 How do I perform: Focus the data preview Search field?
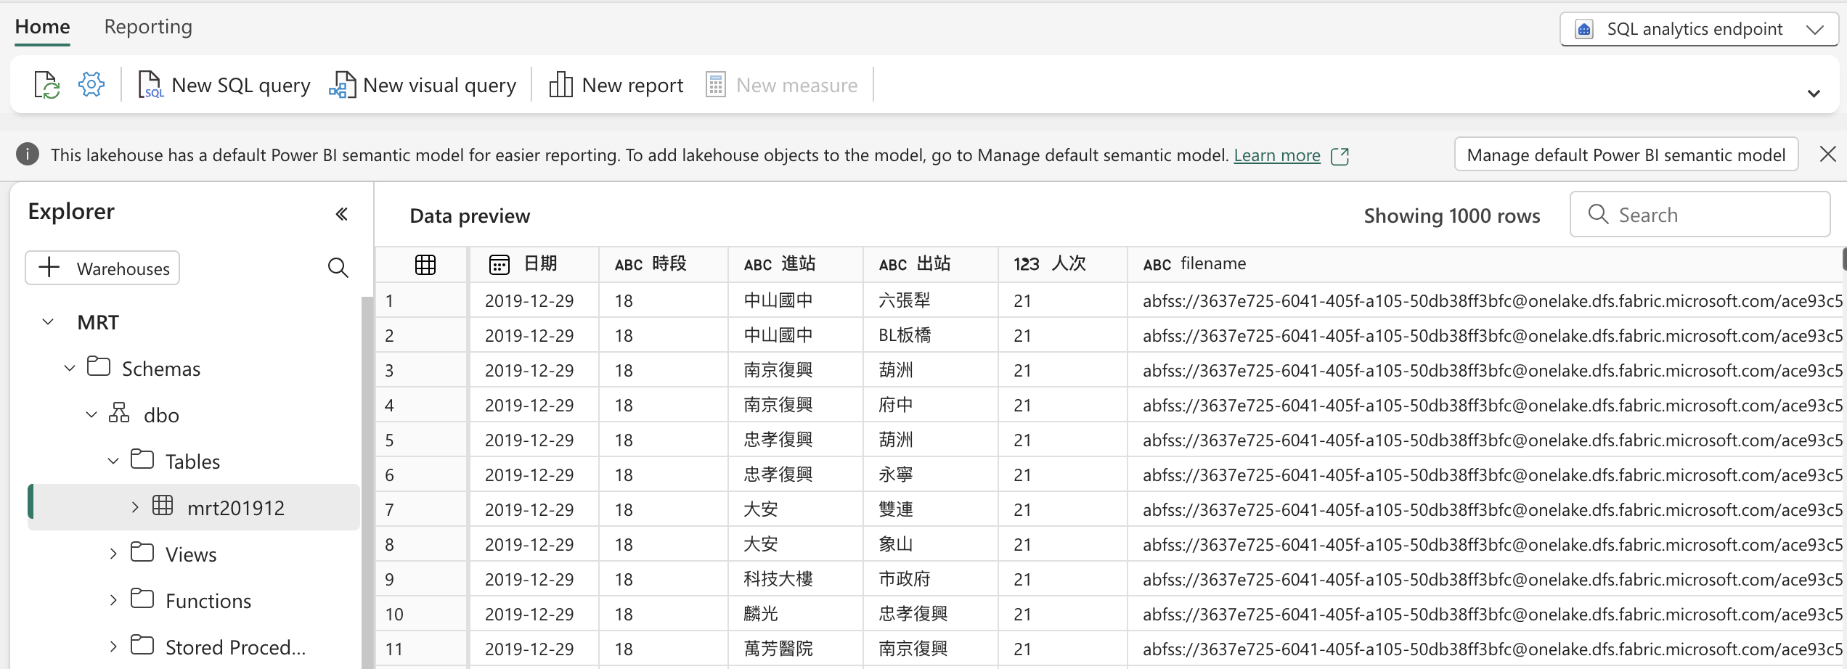pyautogui.click(x=1700, y=214)
